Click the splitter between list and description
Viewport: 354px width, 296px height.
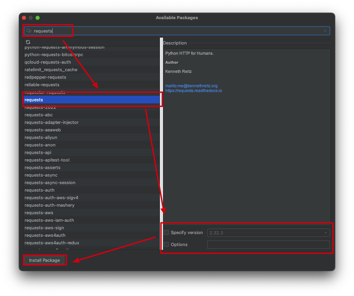[162, 144]
